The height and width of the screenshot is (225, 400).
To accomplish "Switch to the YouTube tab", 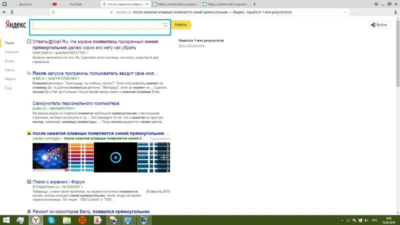I will point(75,4).
